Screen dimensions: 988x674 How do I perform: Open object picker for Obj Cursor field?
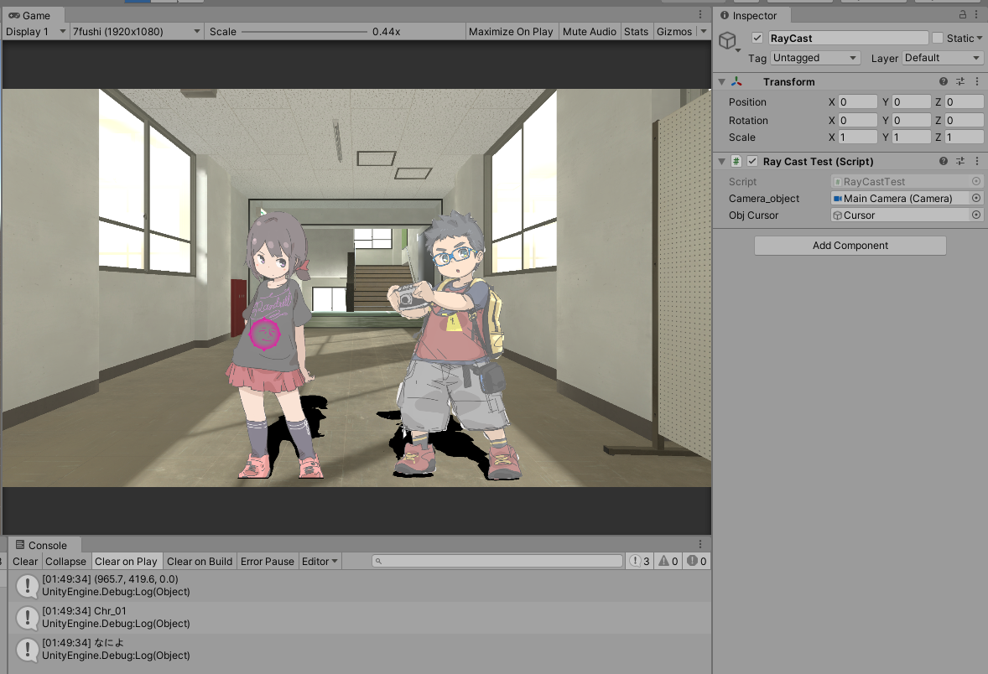tap(976, 215)
